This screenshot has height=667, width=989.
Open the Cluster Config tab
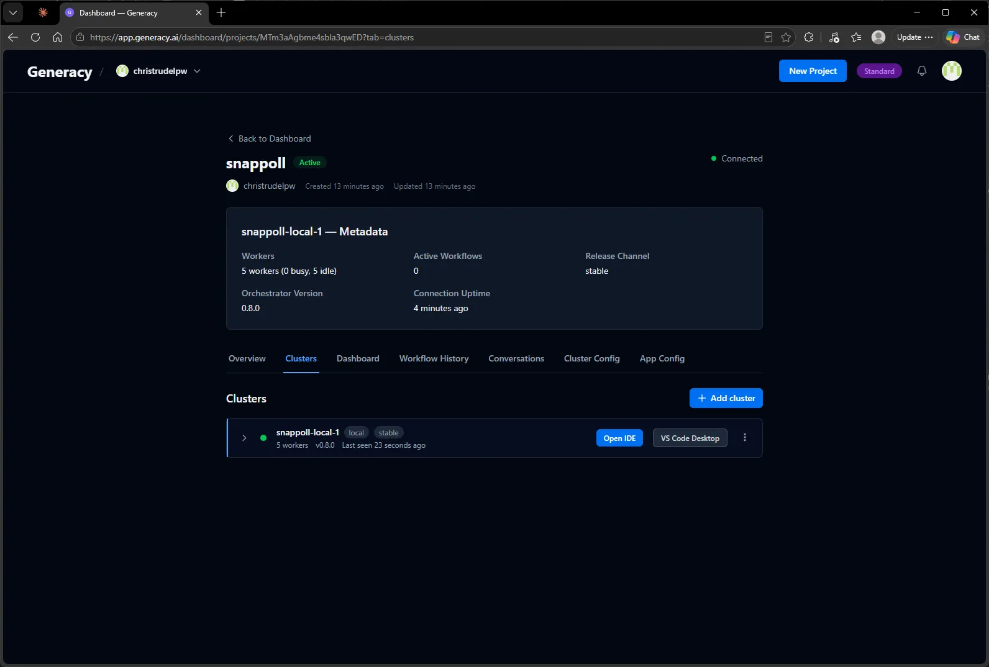click(x=592, y=358)
